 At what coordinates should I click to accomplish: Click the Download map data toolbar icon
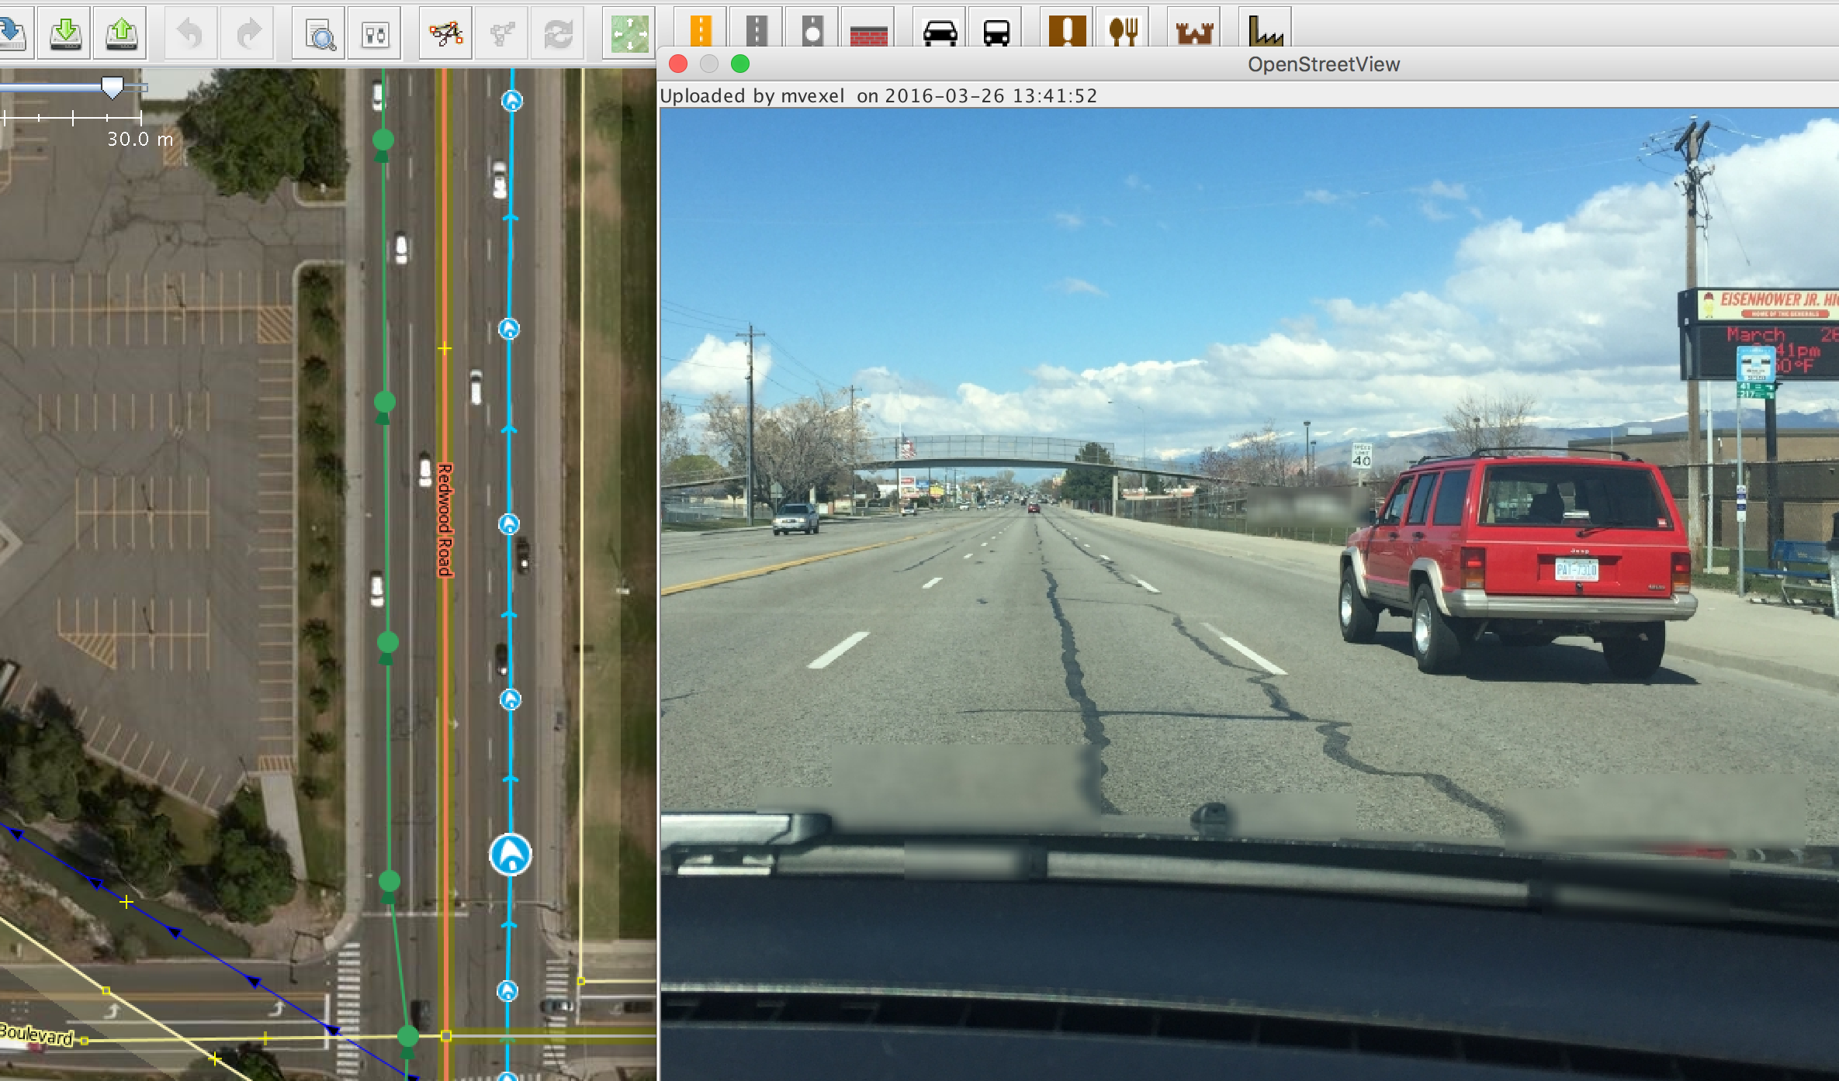pos(65,33)
